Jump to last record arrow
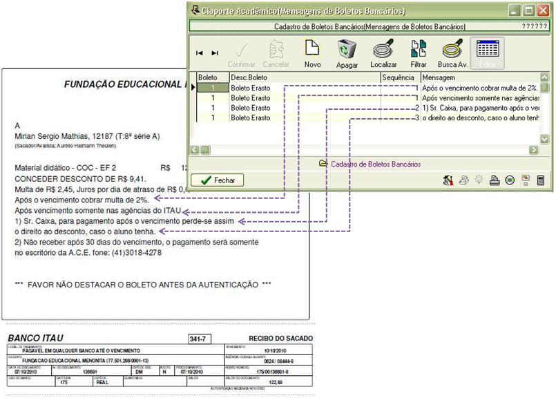556x398 pixels. click(215, 53)
